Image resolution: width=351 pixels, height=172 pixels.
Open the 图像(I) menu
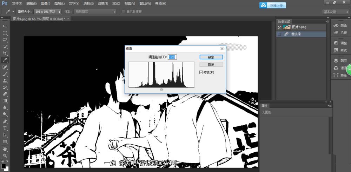point(45,4)
